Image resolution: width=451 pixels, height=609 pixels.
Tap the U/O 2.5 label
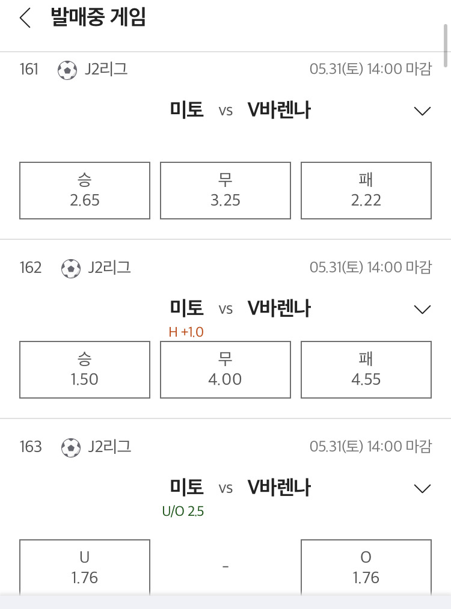point(183,512)
